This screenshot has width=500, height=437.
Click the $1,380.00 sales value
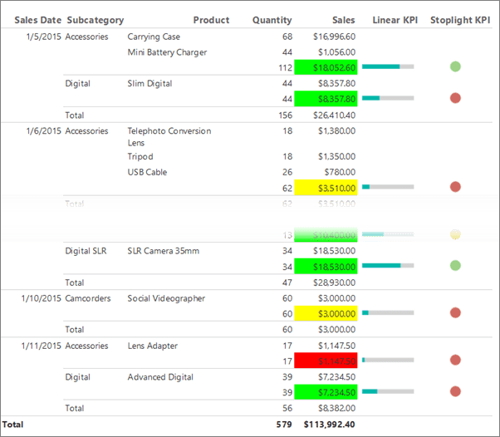tap(336, 130)
